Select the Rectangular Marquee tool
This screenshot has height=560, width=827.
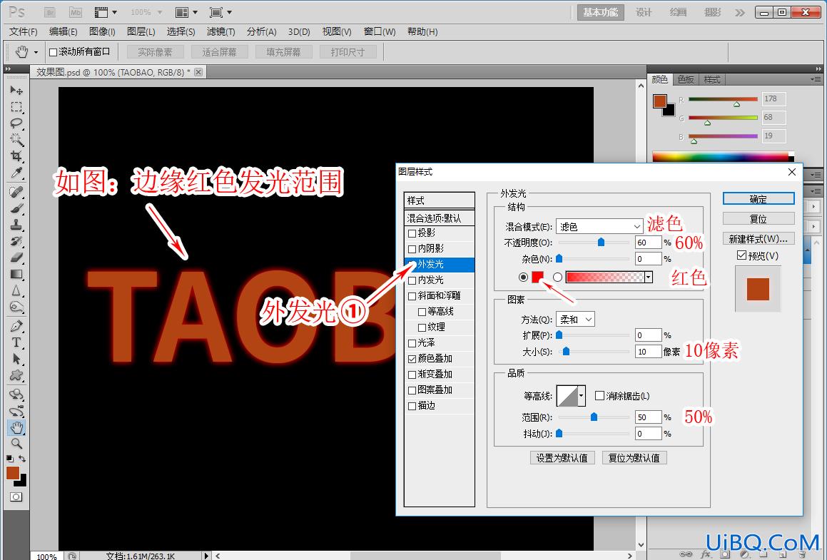(x=16, y=107)
